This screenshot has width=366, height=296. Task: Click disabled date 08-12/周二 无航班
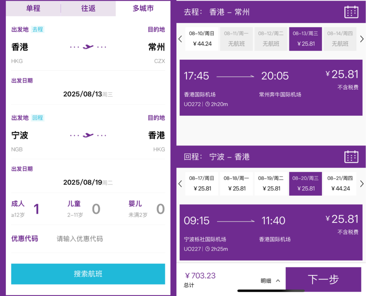271,39
